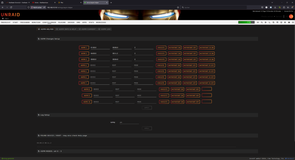The image size is (295, 160).
Task: Open a new browser tab with plus
Action: point(111,3)
